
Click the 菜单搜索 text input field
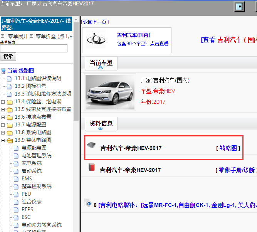coord(34,49)
